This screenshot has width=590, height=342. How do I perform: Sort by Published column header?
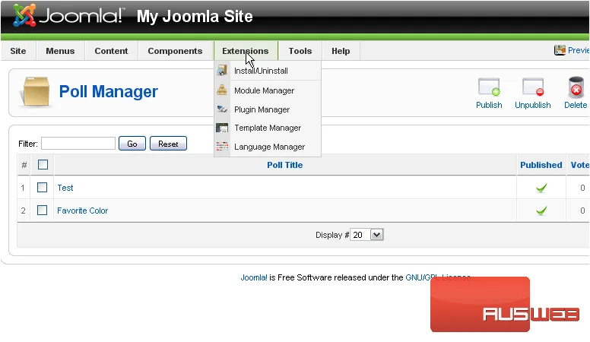coord(541,165)
